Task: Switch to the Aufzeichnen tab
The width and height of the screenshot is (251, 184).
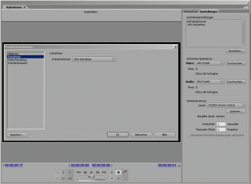Action: coord(190,11)
